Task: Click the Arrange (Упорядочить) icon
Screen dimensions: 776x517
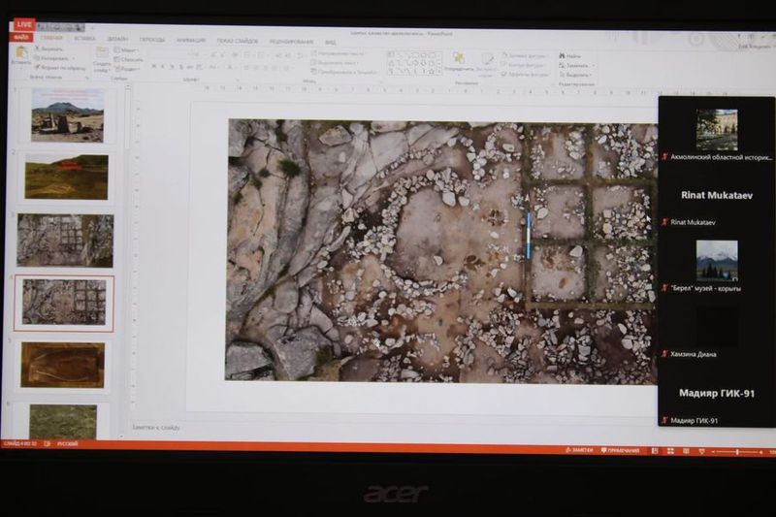Action: tap(459, 62)
